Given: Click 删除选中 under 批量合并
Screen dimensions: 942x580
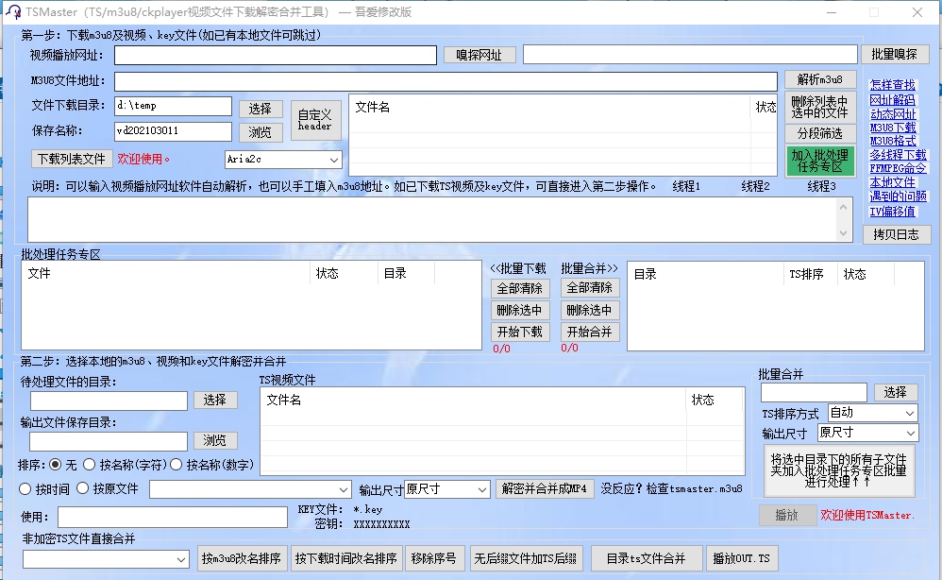Looking at the screenshot, I should [x=590, y=310].
